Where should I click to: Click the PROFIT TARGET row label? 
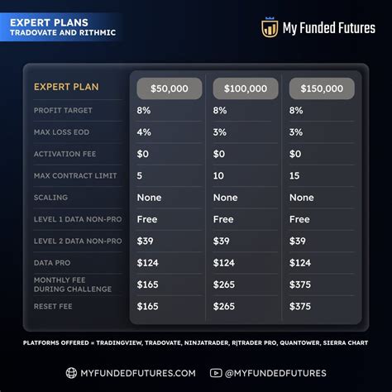pos(63,110)
